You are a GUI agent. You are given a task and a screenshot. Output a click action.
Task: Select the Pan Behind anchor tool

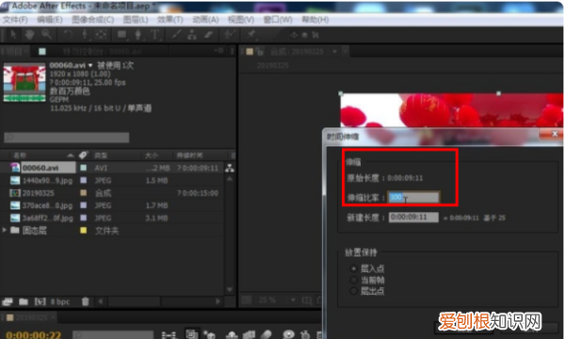tap(101, 35)
